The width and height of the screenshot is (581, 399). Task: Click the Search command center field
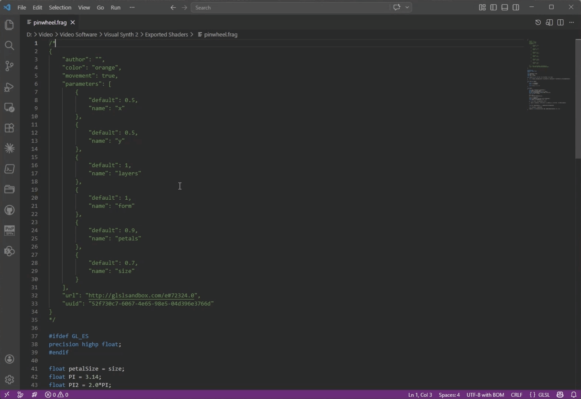click(290, 7)
